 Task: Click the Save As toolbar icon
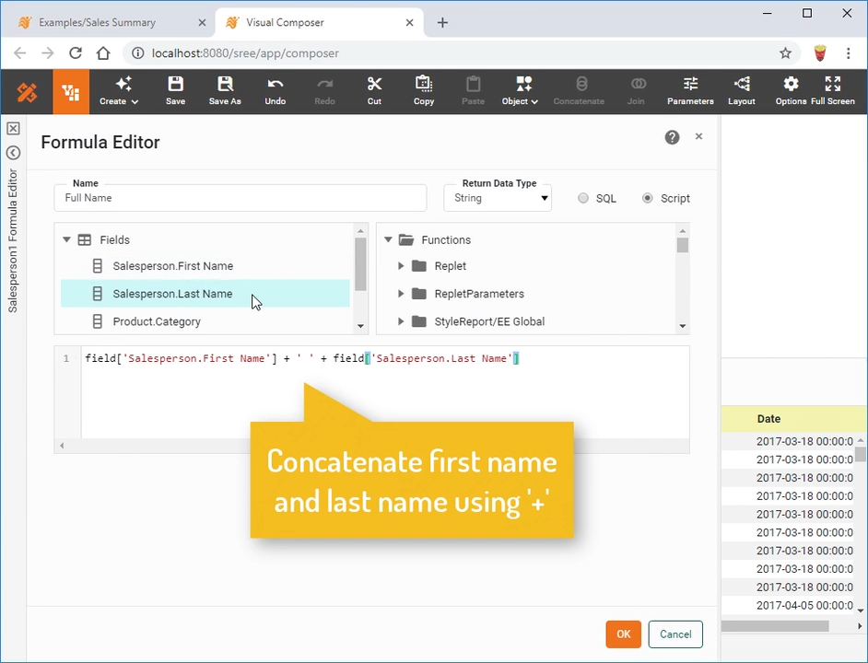225,91
